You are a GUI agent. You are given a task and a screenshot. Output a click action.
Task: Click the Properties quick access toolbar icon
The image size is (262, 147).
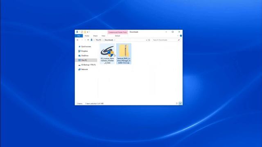coord(82,32)
